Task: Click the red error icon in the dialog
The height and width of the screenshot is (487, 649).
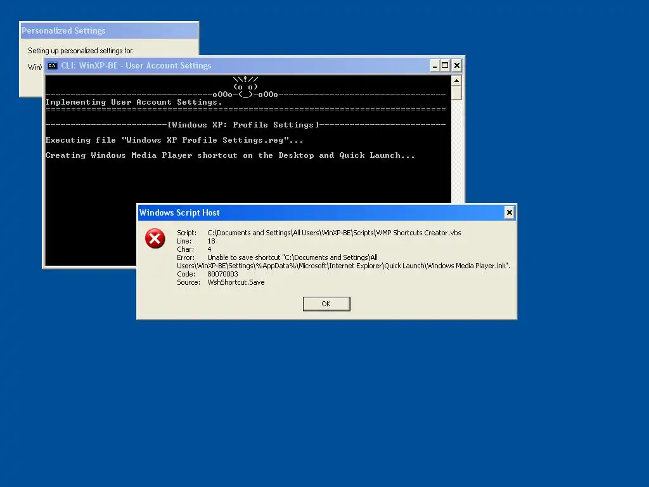Action: tap(155, 238)
